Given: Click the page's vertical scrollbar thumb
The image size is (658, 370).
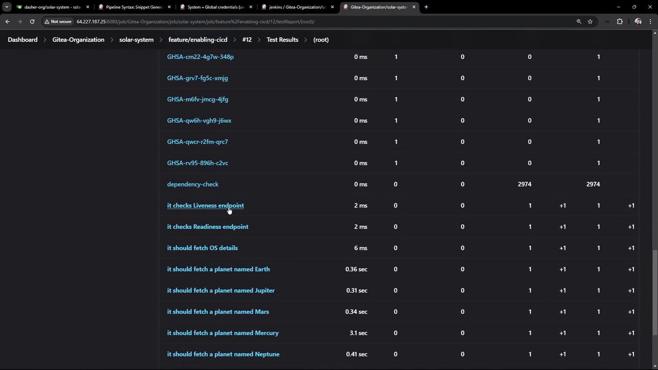Looking at the screenshot, I should (x=654, y=292).
